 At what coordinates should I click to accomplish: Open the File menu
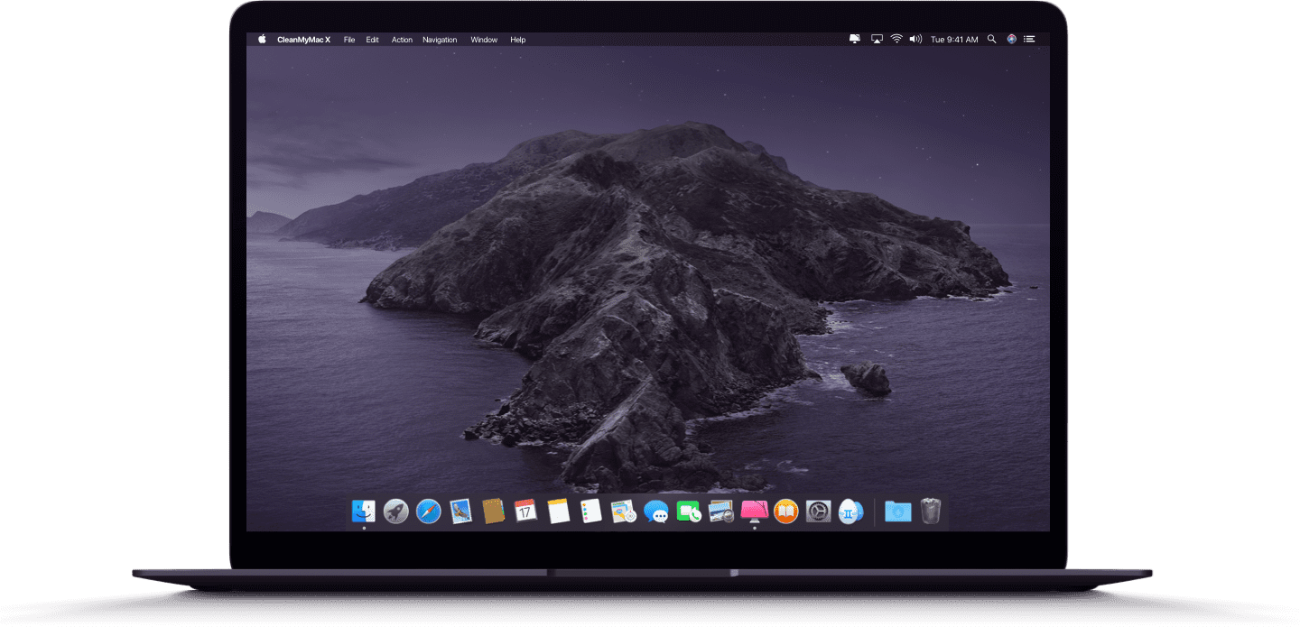(349, 40)
